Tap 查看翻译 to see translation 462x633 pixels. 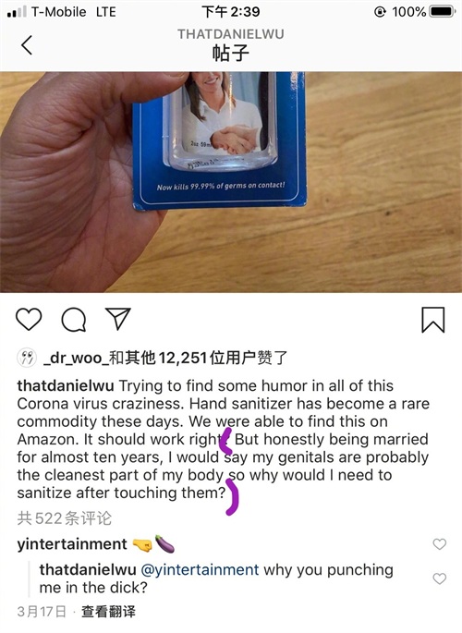(x=108, y=612)
